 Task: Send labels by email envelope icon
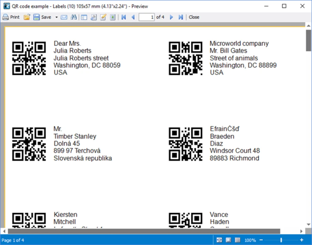64,17
